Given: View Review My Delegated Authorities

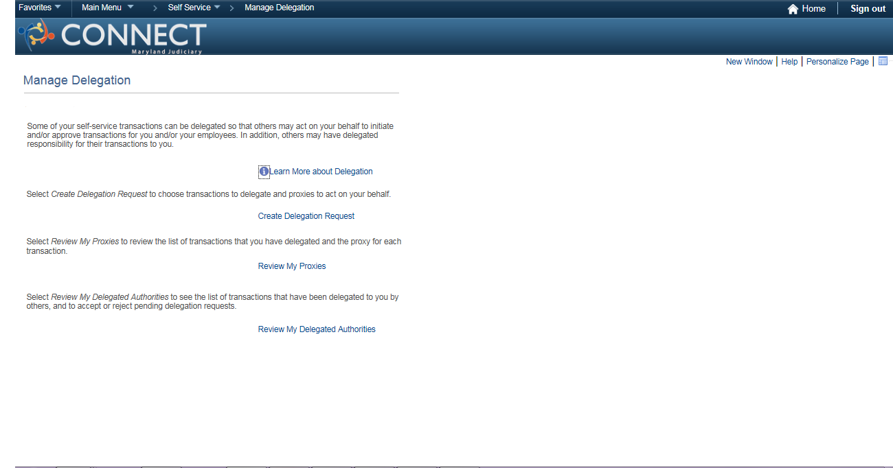Looking at the screenshot, I should tap(317, 329).
